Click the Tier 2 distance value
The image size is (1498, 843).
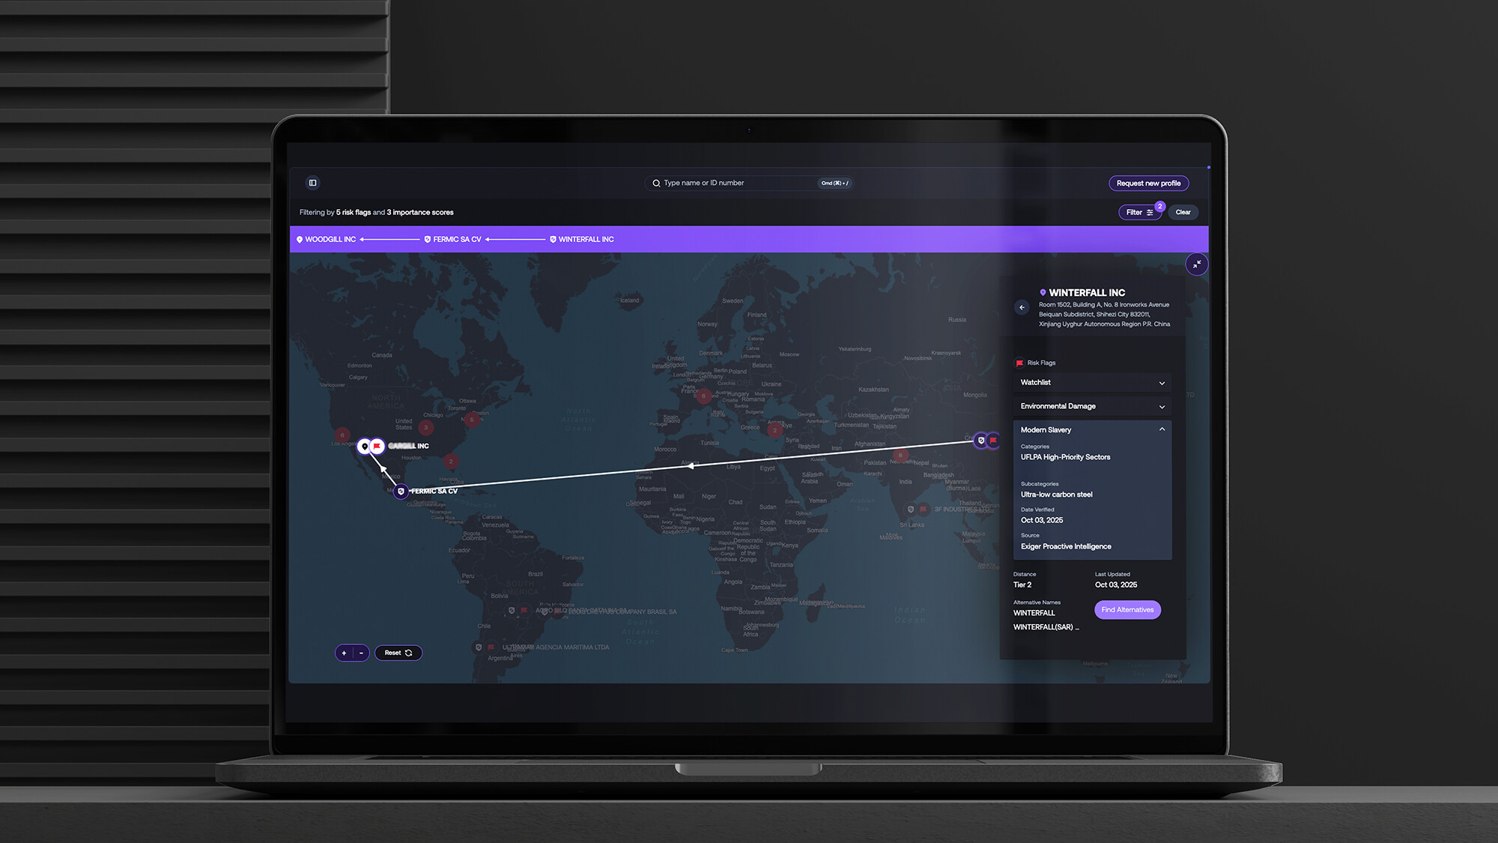[x=1022, y=585]
